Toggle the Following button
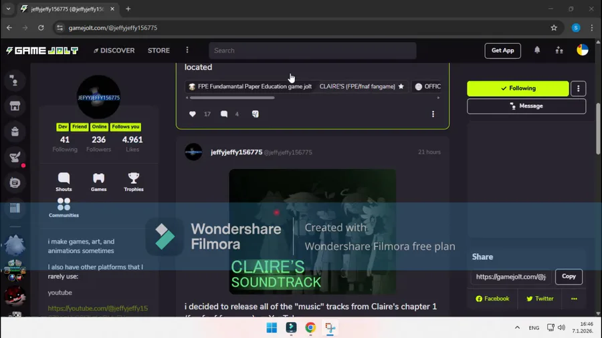Screen dimensions: 602x338 518,88
